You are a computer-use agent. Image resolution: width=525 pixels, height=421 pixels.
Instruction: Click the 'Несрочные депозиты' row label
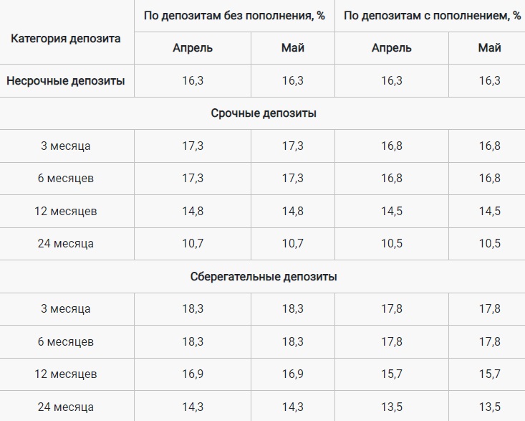point(66,81)
